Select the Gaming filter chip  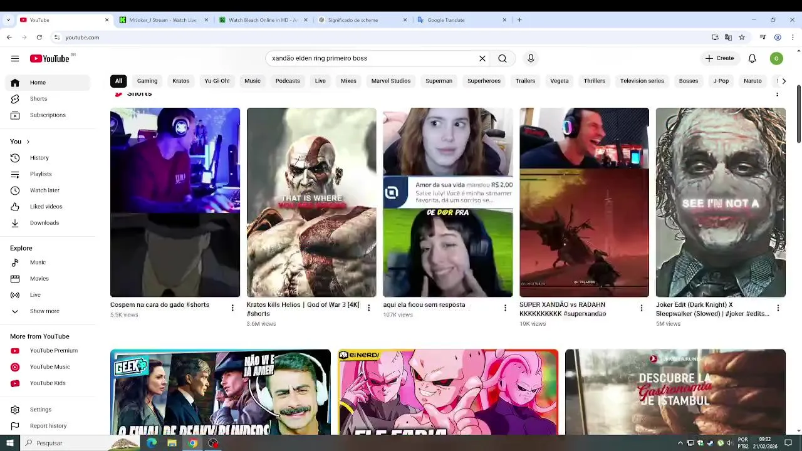click(147, 81)
